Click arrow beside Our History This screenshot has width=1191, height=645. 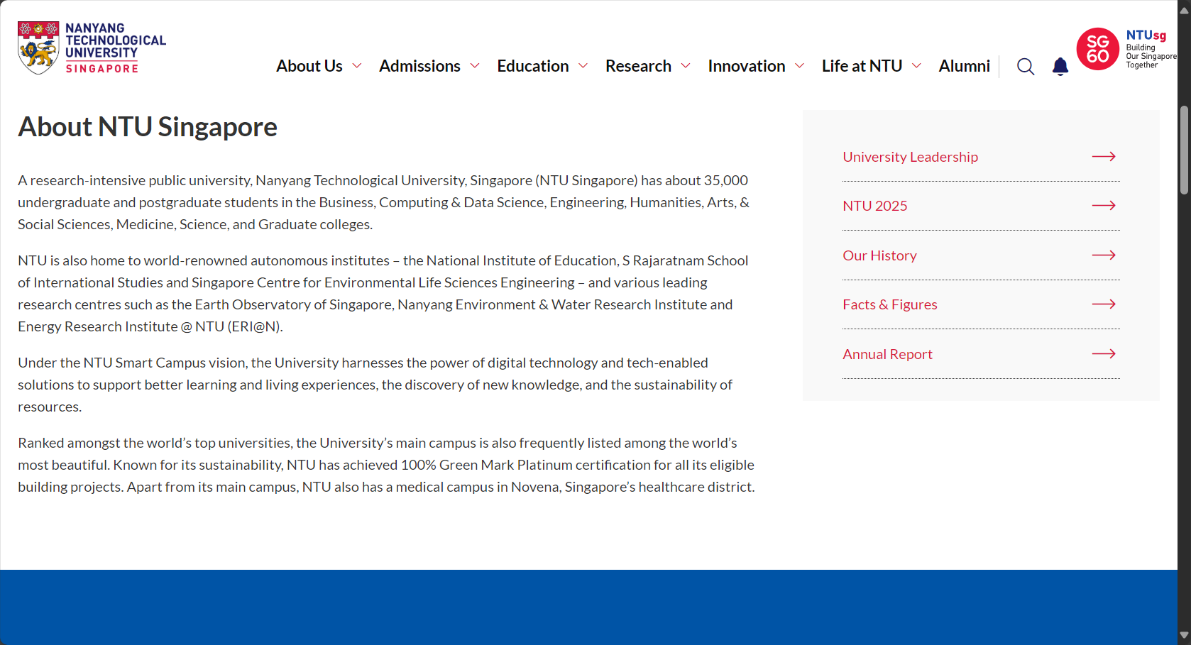tap(1104, 255)
